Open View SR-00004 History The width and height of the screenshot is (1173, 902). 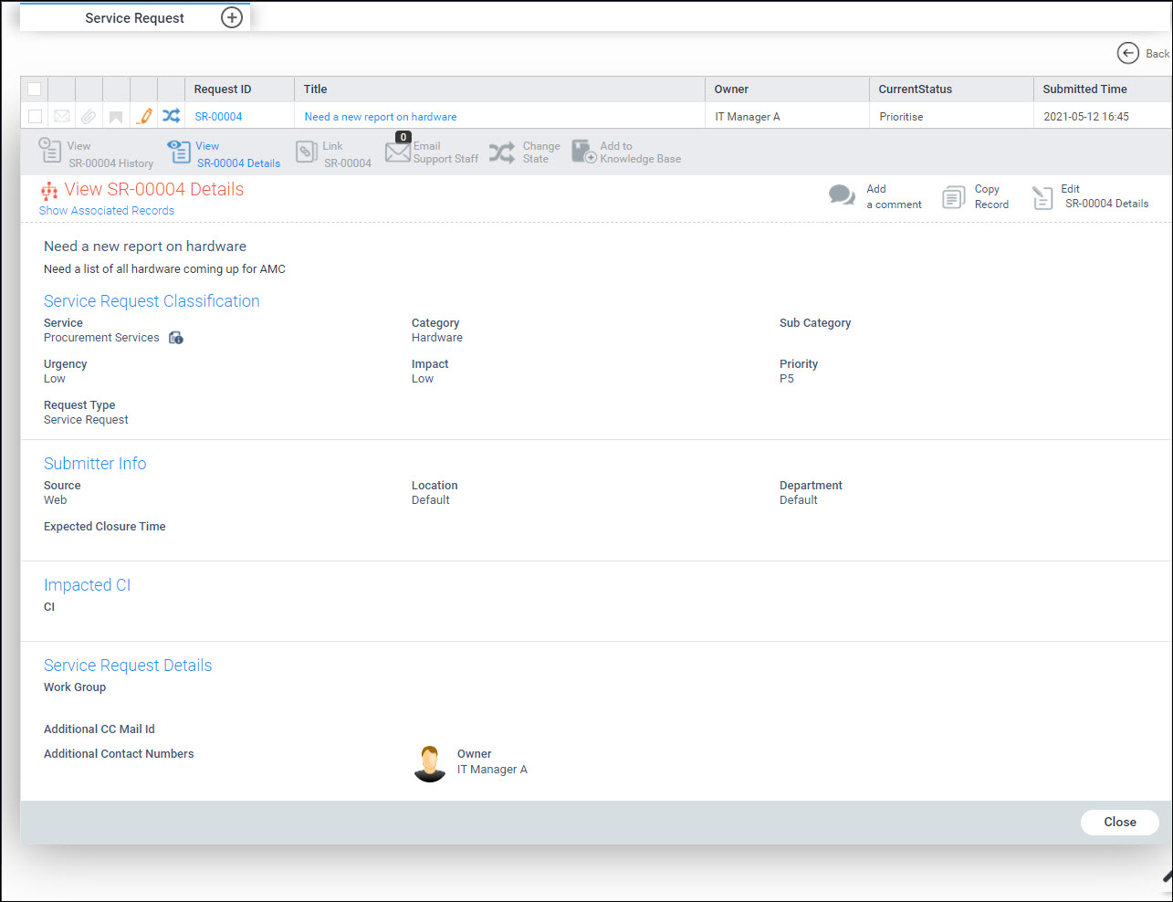click(x=96, y=152)
